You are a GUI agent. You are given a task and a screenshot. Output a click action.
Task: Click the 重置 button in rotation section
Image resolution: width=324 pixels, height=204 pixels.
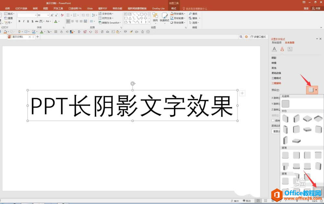276,131
